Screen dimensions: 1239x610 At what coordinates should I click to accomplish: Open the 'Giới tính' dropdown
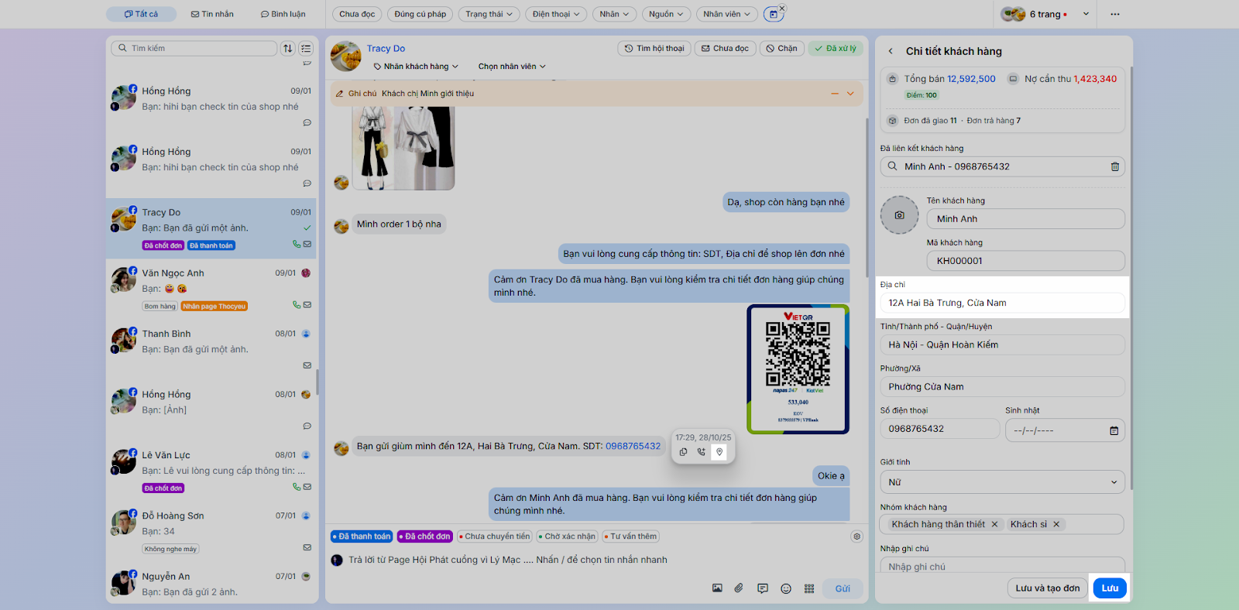click(x=1002, y=482)
